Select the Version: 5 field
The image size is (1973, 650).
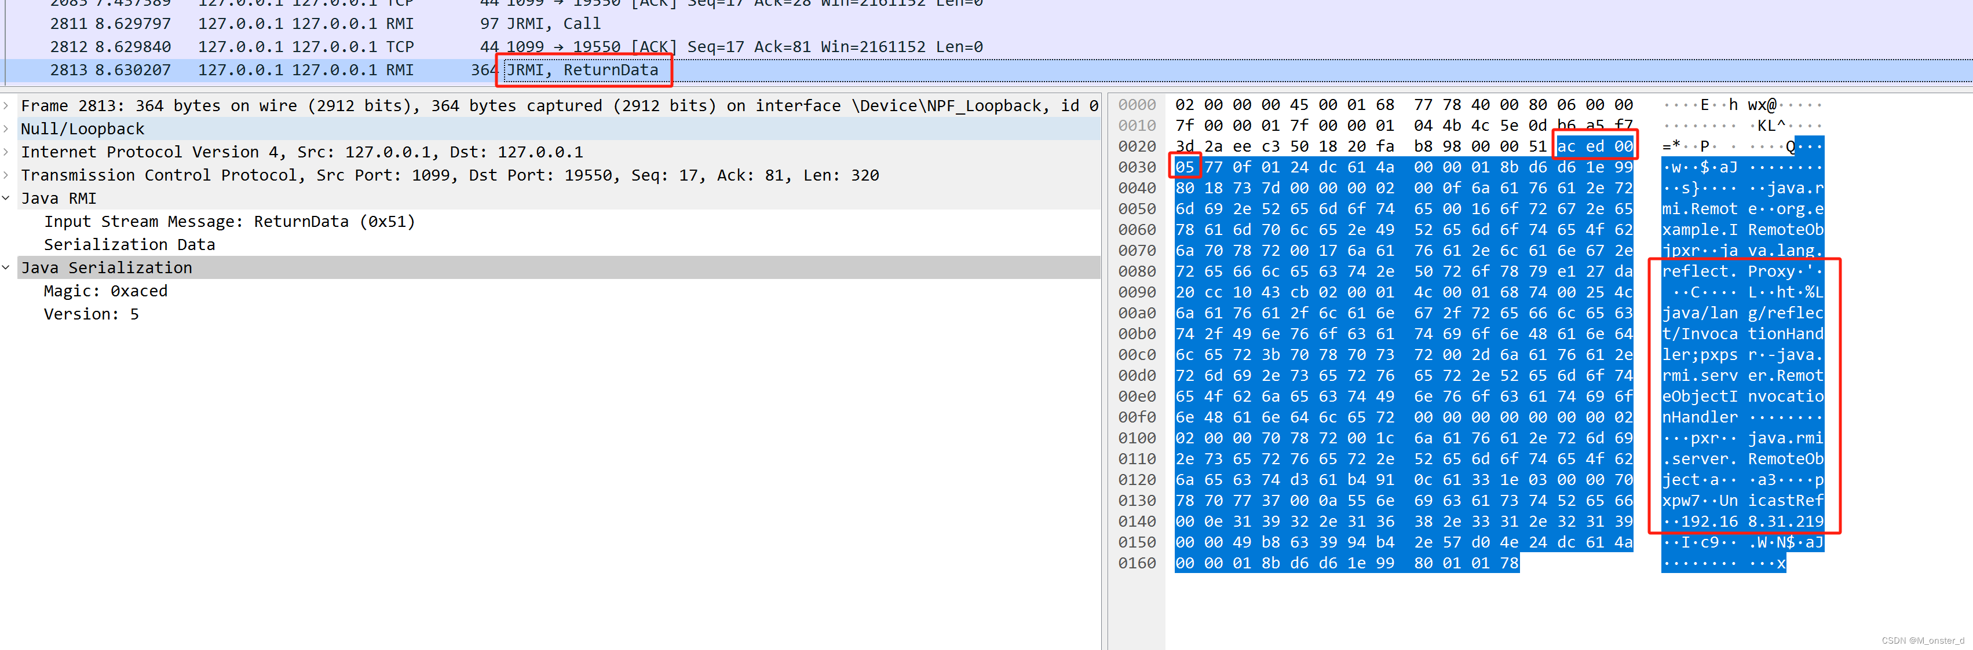(91, 314)
